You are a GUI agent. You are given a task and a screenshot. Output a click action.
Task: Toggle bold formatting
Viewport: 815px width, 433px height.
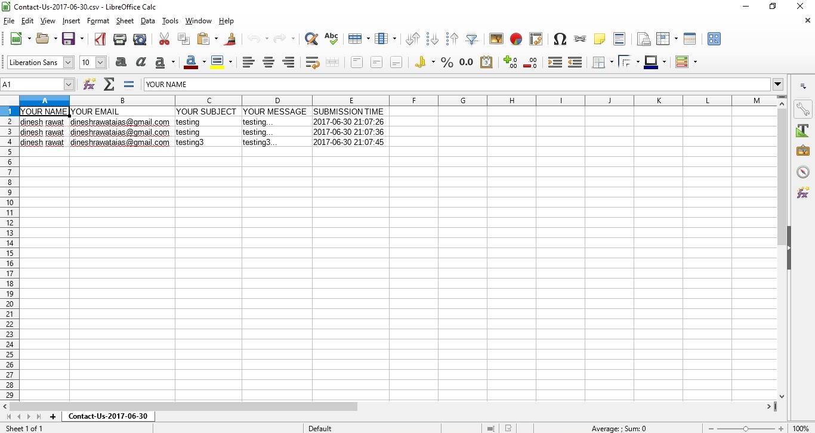click(121, 62)
